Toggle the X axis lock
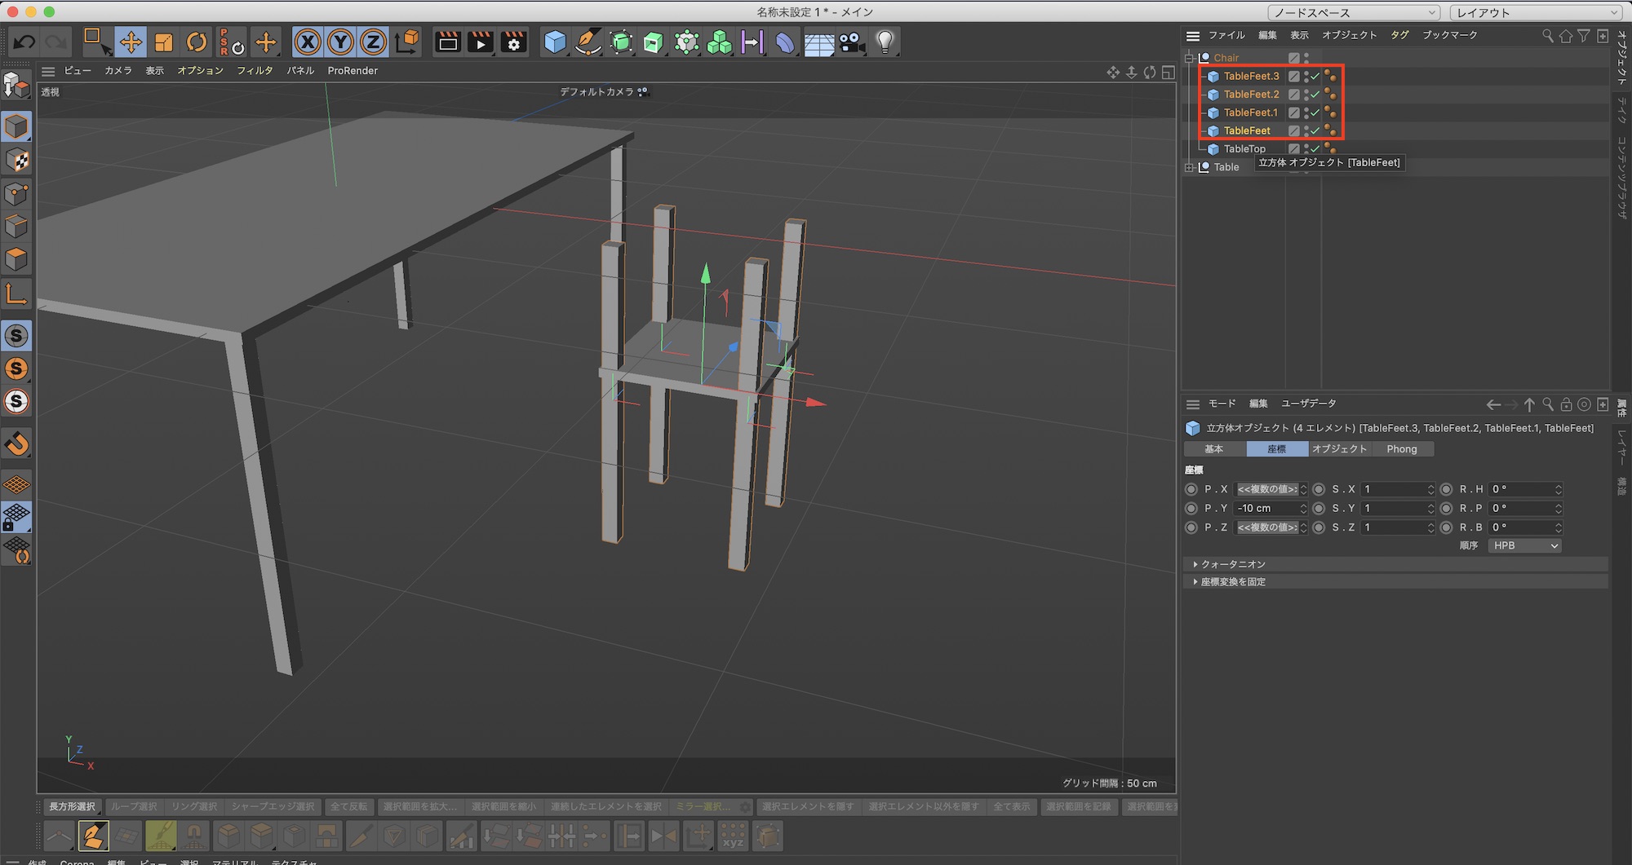The width and height of the screenshot is (1632, 865). pyautogui.click(x=308, y=42)
